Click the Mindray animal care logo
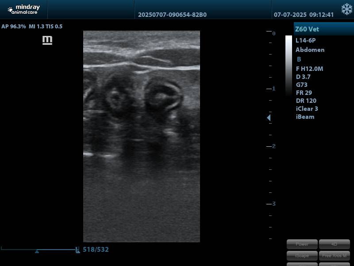 [24, 9]
